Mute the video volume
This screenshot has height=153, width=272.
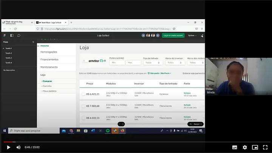tap(19, 147)
